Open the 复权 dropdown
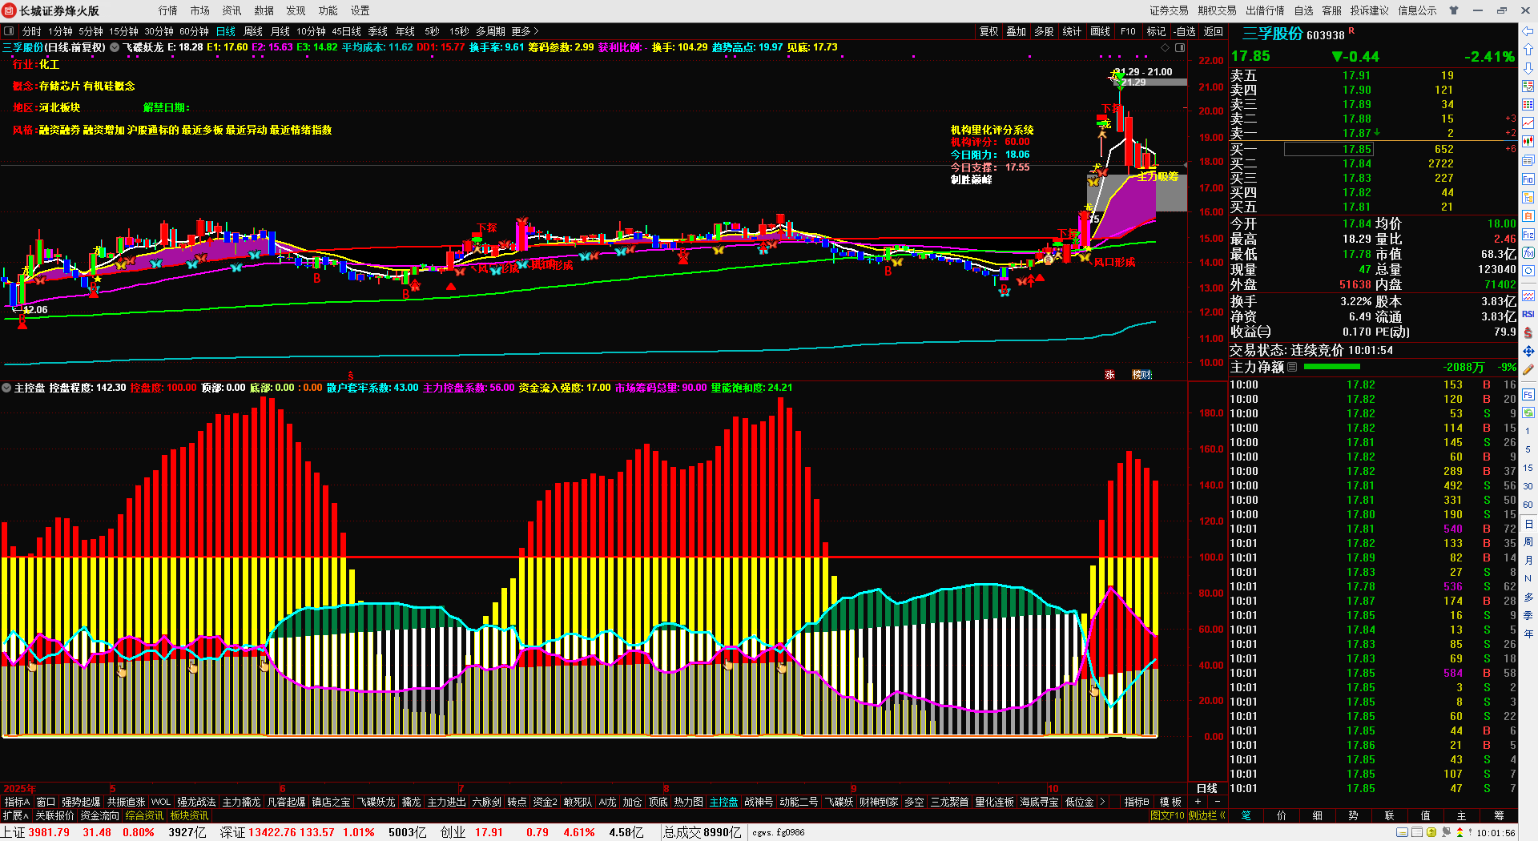 pos(989,31)
